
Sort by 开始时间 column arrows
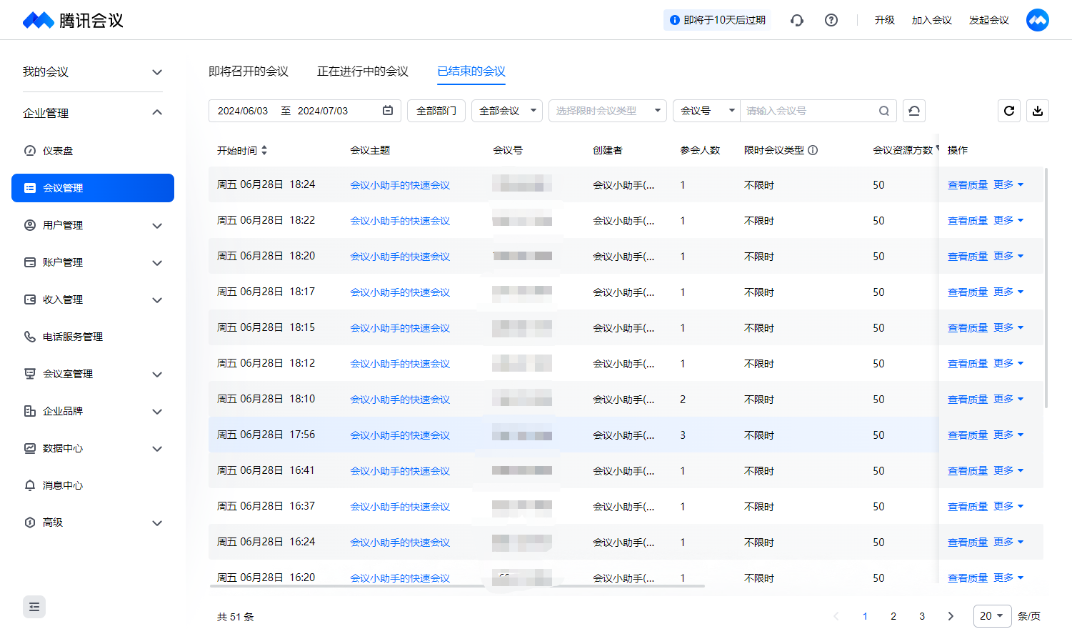pyautogui.click(x=264, y=150)
